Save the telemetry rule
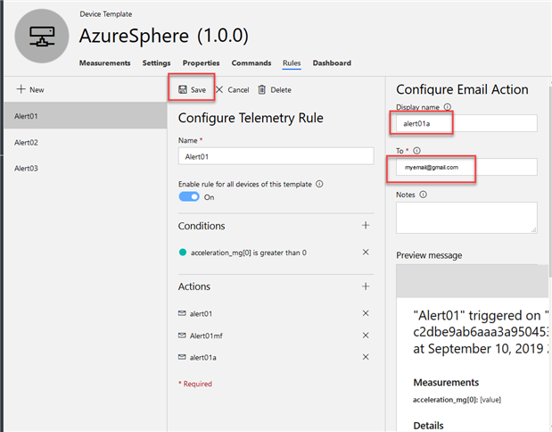The width and height of the screenshot is (552, 432). point(192,89)
